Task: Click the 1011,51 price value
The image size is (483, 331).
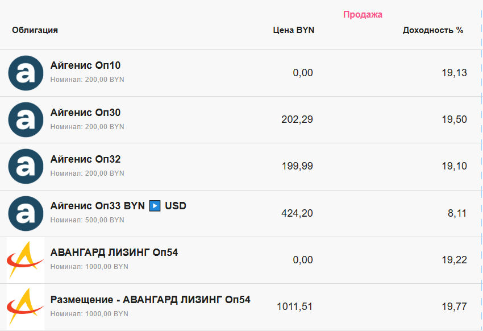Action: (x=295, y=307)
